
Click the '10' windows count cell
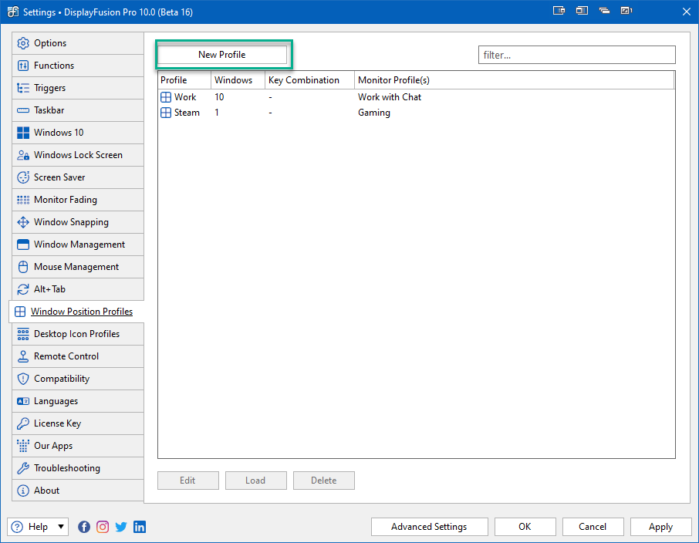click(x=219, y=97)
